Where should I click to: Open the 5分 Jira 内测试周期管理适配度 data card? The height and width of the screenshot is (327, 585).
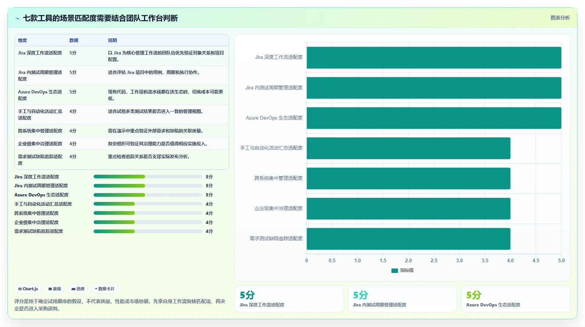pos(402,299)
